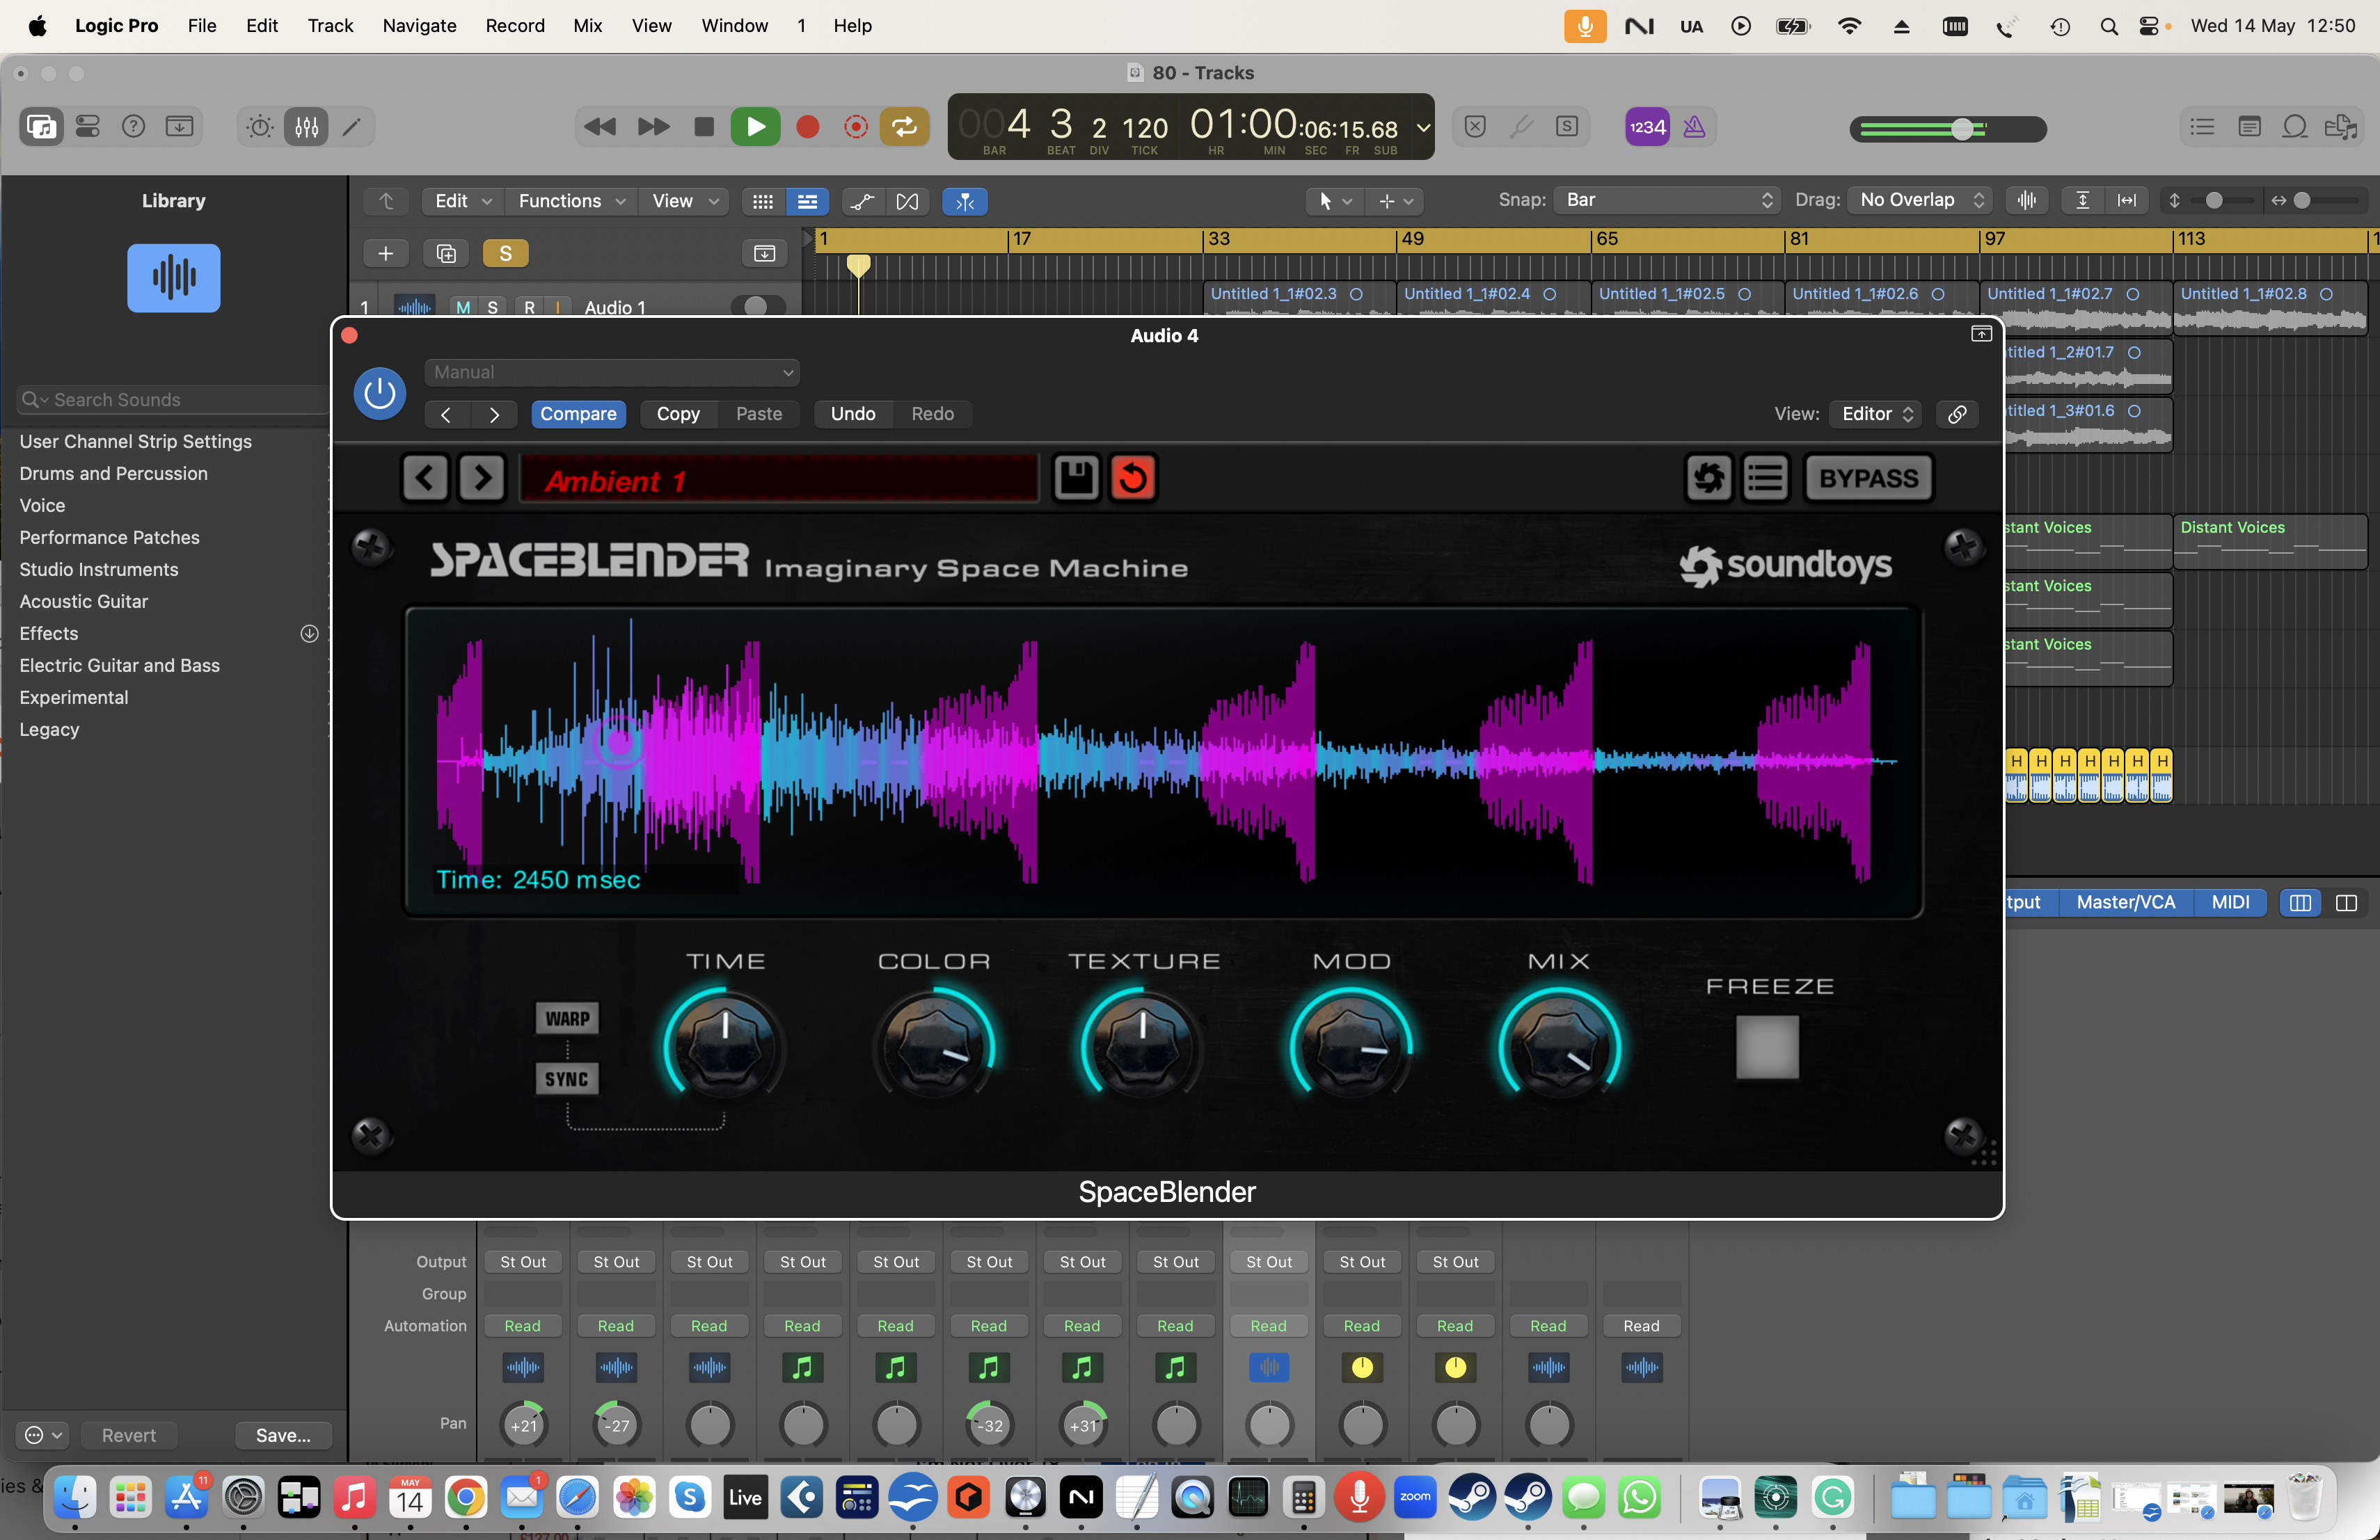Open the Snap Bar popup menu
Viewport: 2380px width, 1540px height.
1666,200
